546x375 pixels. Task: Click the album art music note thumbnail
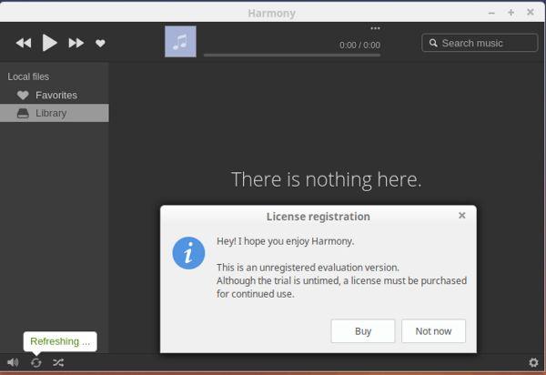(180, 41)
